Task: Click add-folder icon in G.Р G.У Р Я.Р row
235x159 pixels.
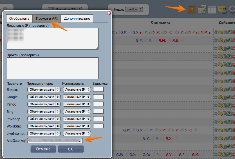Action: point(220,130)
